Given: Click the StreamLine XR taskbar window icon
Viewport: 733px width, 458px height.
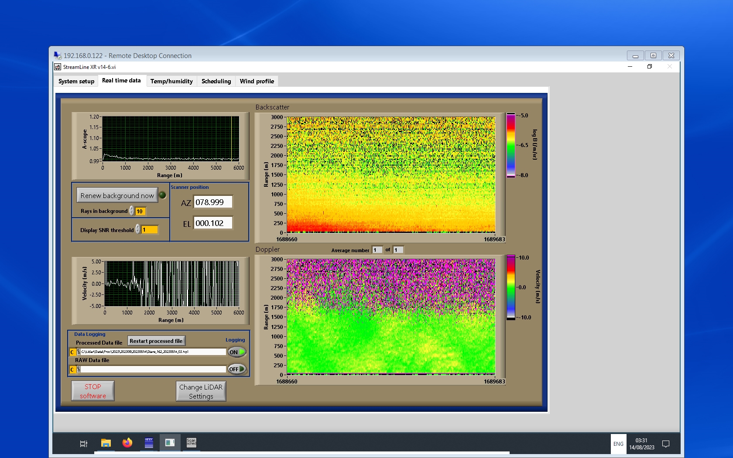Looking at the screenshot, I should coord(170,443).
